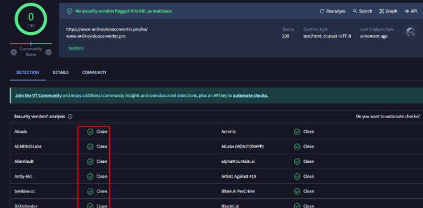Open the API option

pyautogui.click(x=411, y=11)
